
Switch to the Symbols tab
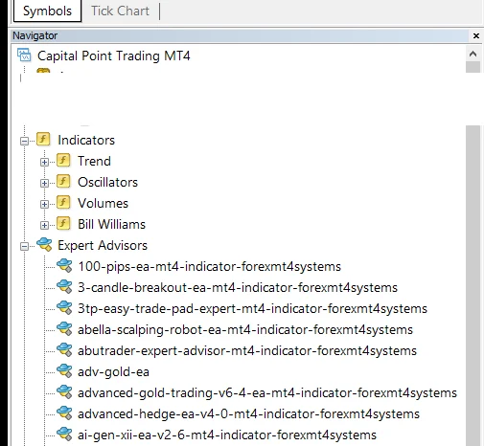pyautogui.click(x=47, y=11)
